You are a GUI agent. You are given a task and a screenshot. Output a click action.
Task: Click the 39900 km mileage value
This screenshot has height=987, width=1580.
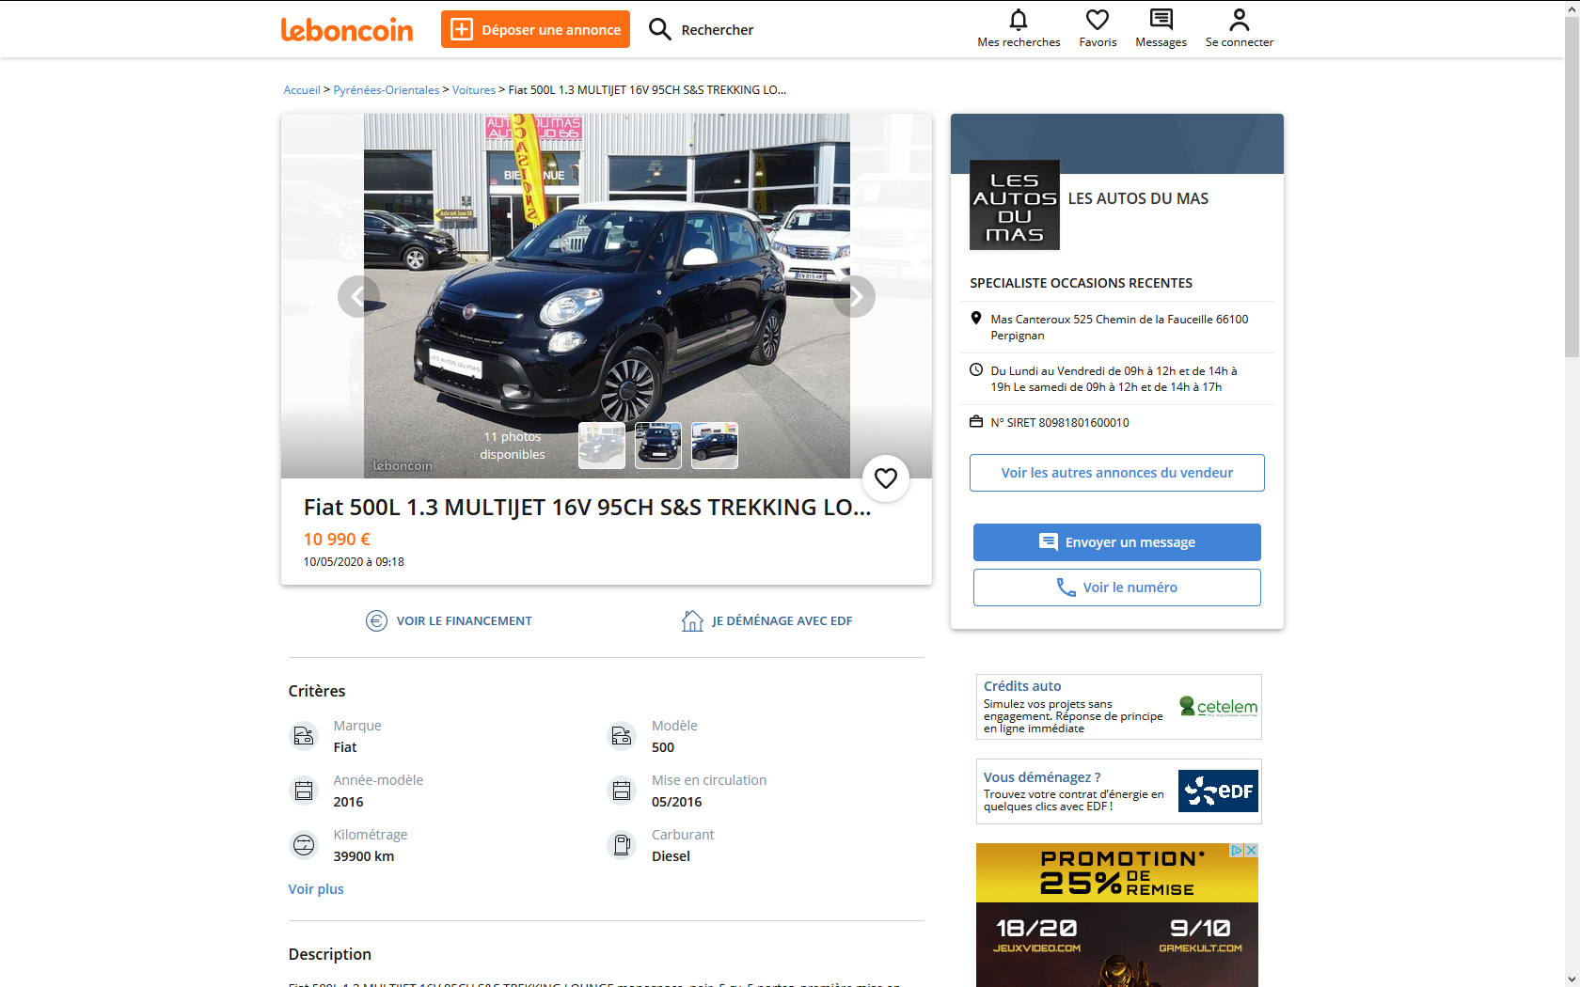tap(364, 856)
